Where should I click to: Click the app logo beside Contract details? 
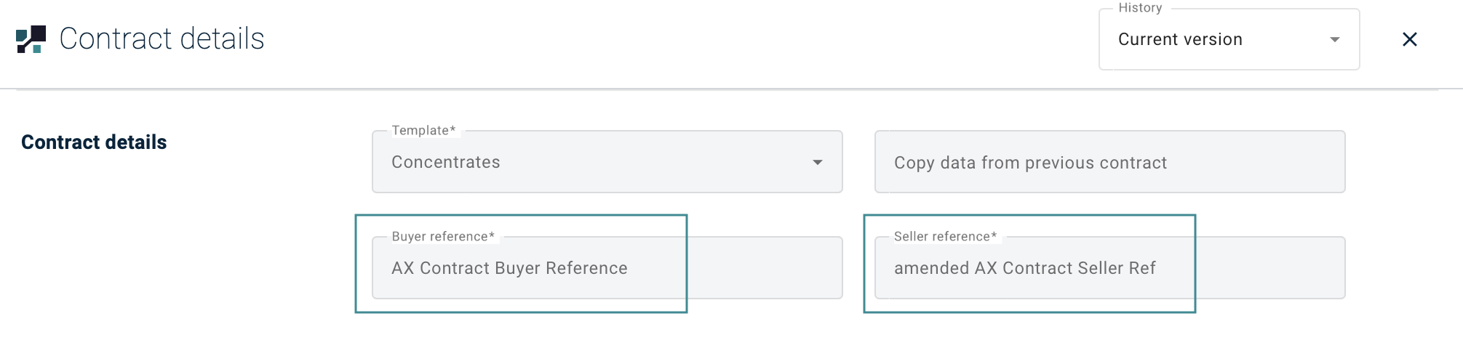31,39
